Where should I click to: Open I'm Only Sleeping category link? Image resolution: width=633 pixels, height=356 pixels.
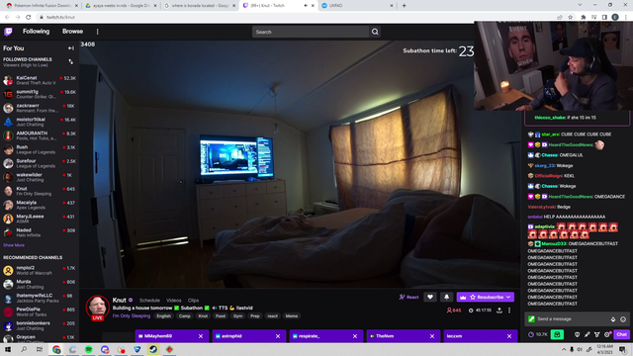[x=132, y=316]
